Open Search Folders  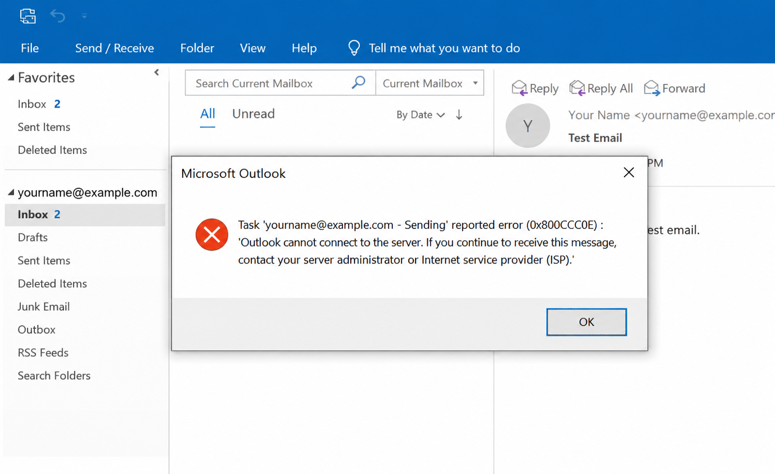(54, 375)
